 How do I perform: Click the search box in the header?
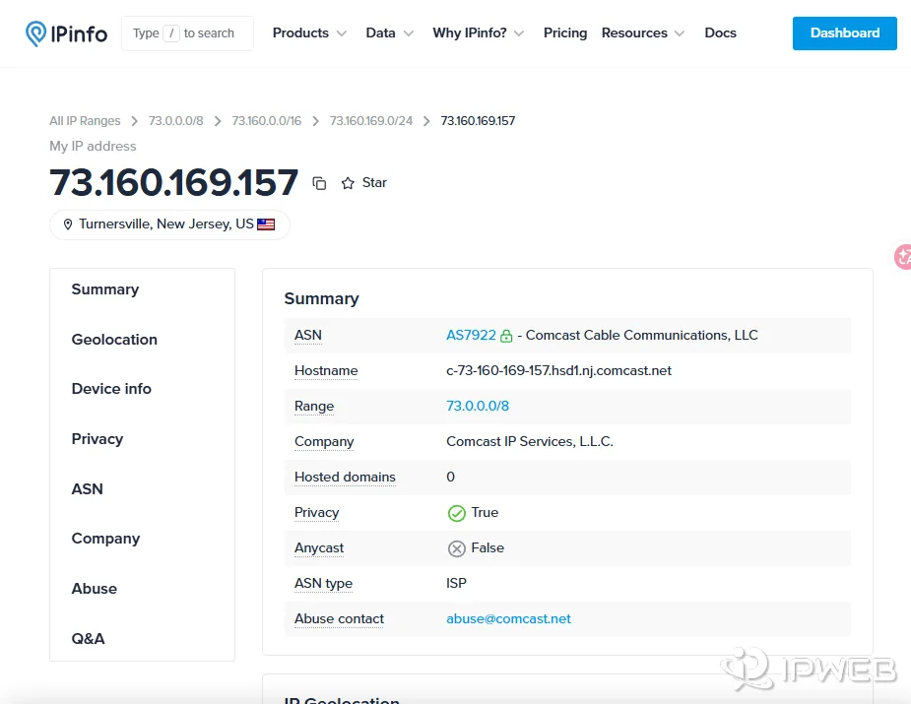pos(187,32)
